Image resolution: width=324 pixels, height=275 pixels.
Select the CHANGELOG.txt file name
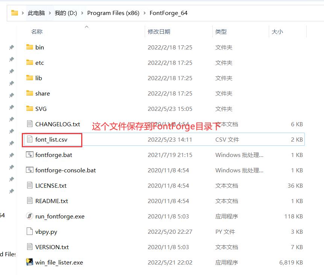[58, 124]
